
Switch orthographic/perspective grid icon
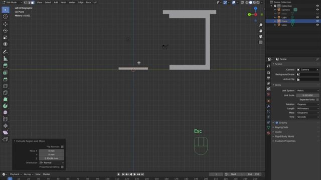click(x=261, y=42)
